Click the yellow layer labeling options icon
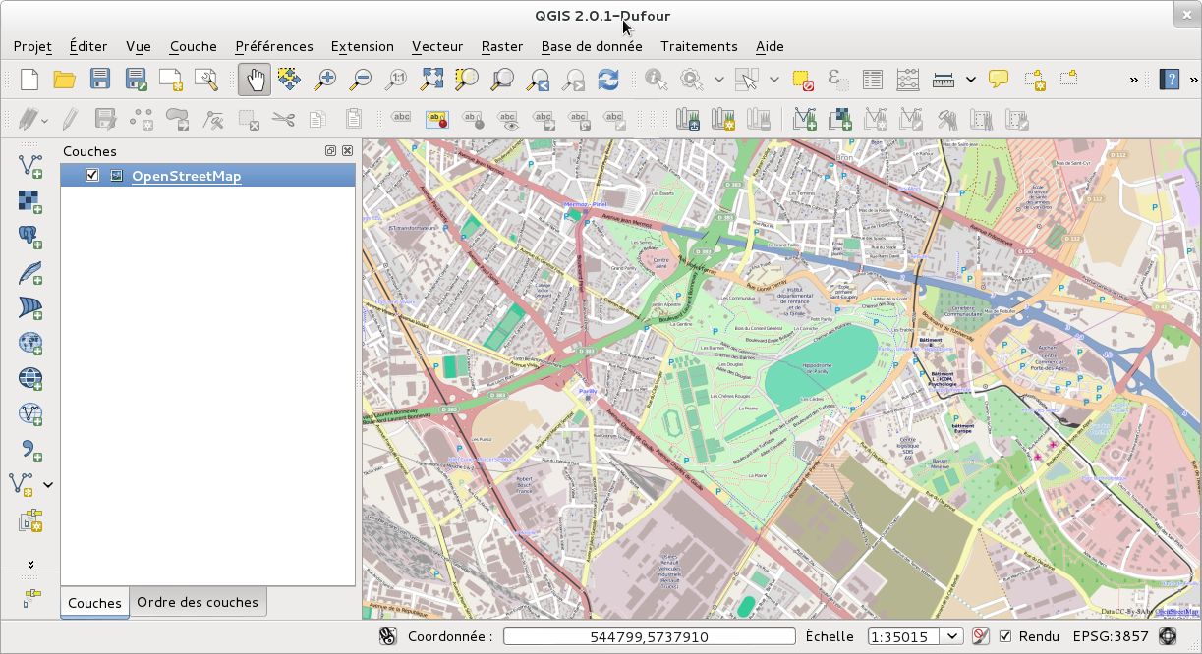The image size is (1202, 654). 436,120
